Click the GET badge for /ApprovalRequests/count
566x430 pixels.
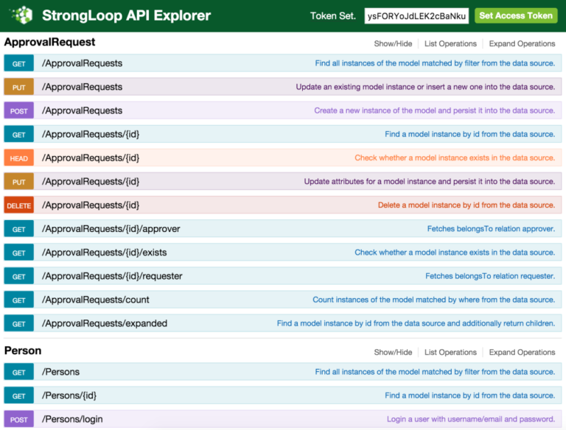pyautogui.click(x=18, y=300)
